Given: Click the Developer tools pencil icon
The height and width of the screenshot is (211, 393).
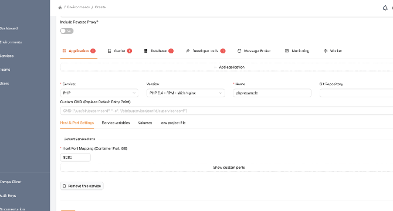Looking at the screenshot, I should [188, 51].
